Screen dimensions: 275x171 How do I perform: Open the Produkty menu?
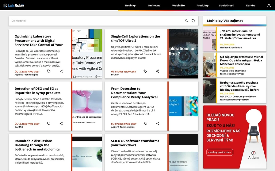[202, 6]
